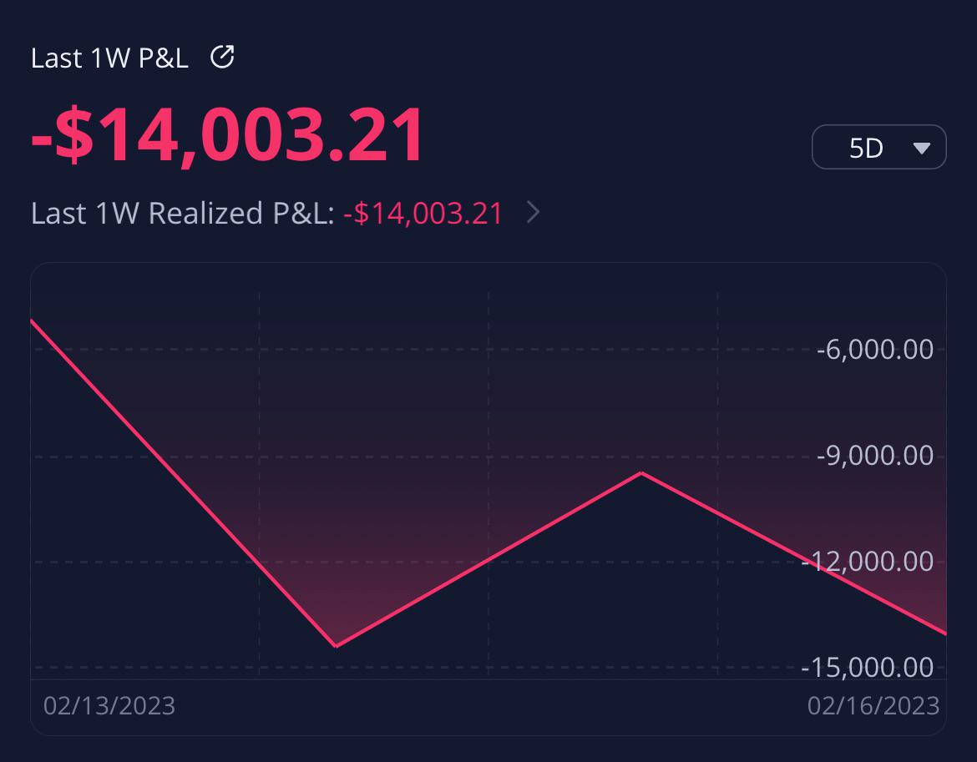Select the middle peak point on chart line
The image size is (977, 762).
641,473
